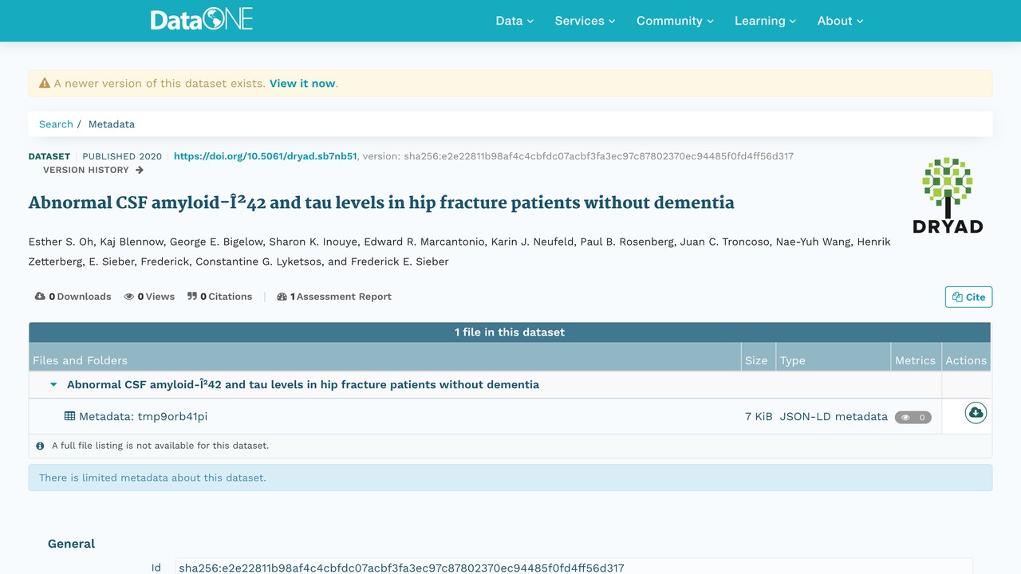Open the Data dropdown menu

pyautogui.click(x=514, y=21)
